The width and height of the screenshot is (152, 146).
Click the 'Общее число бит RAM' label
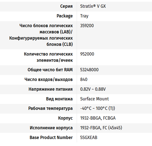pyautogui.click(x=50, y=70)
